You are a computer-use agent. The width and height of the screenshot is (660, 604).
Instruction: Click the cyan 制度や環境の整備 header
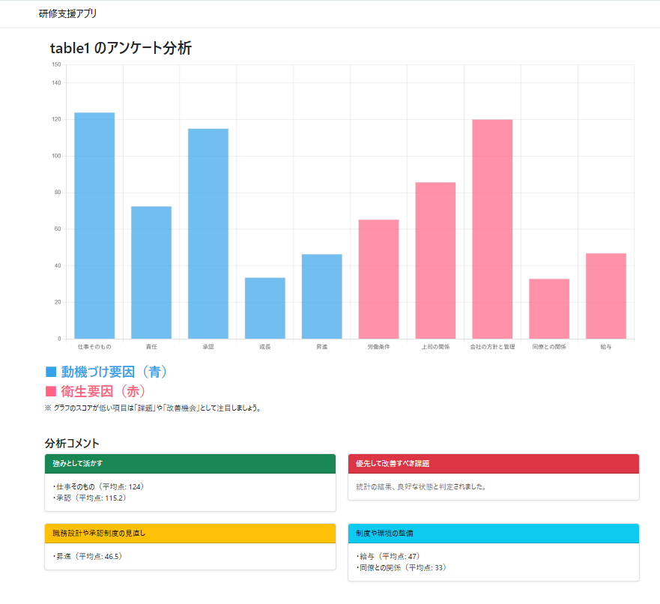click(x=494, y=533)
